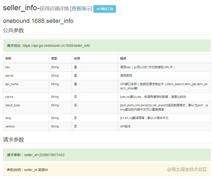Select the 'cache' parameter name cell
Viewport: 212px width, 177px height.
tap(26, 97)
